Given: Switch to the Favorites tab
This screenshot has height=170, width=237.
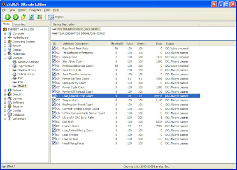Looking at the screenshot, I should coord(19,24).
